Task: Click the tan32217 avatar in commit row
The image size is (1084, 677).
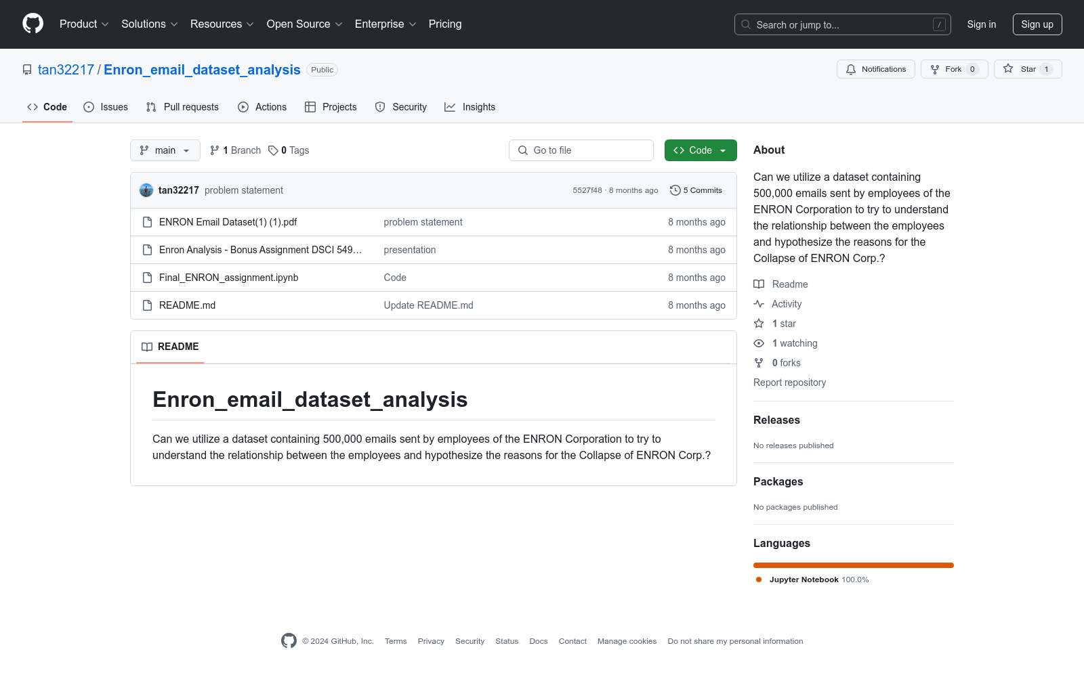Action: [146, 190]
